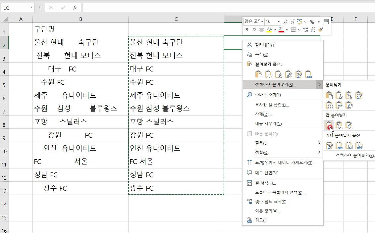Select 복사한 셀 삽입(E)... menu item
The image size is (375, 233).
[x=283, y=105]
